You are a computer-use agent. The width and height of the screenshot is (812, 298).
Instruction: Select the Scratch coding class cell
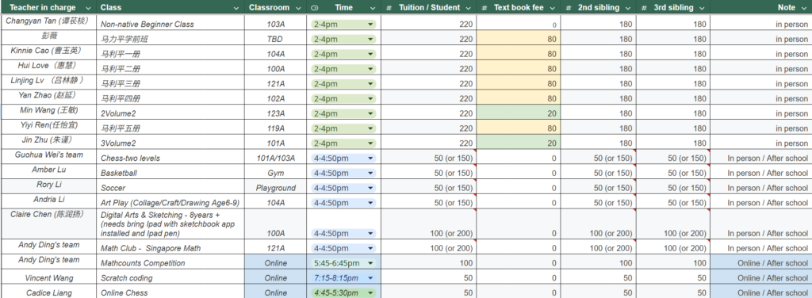point(170,277)
